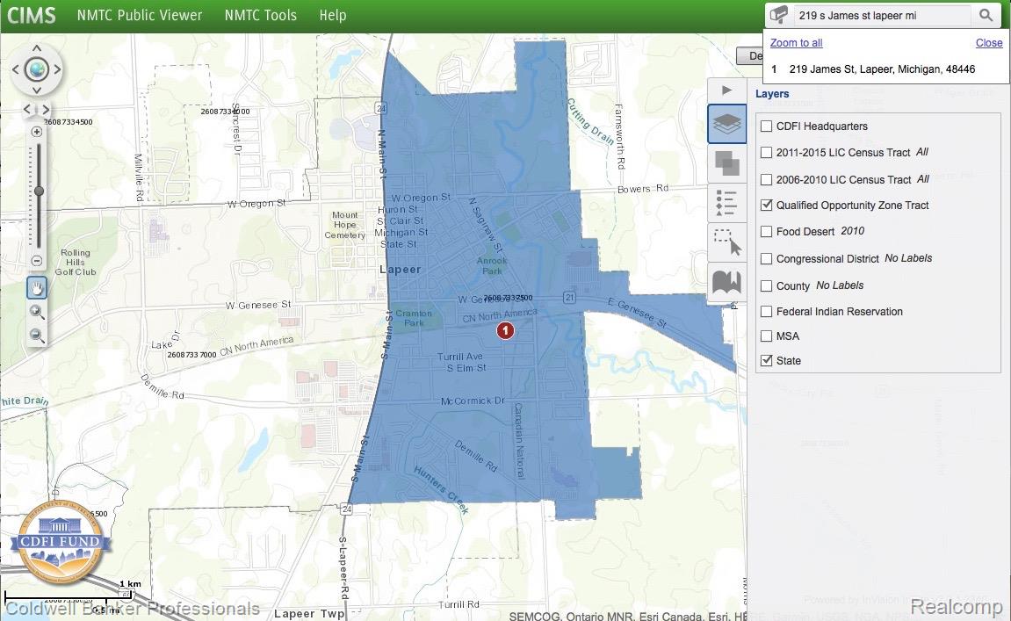Click the search magnifier button

pyautogui.click(x=986, y=16)
